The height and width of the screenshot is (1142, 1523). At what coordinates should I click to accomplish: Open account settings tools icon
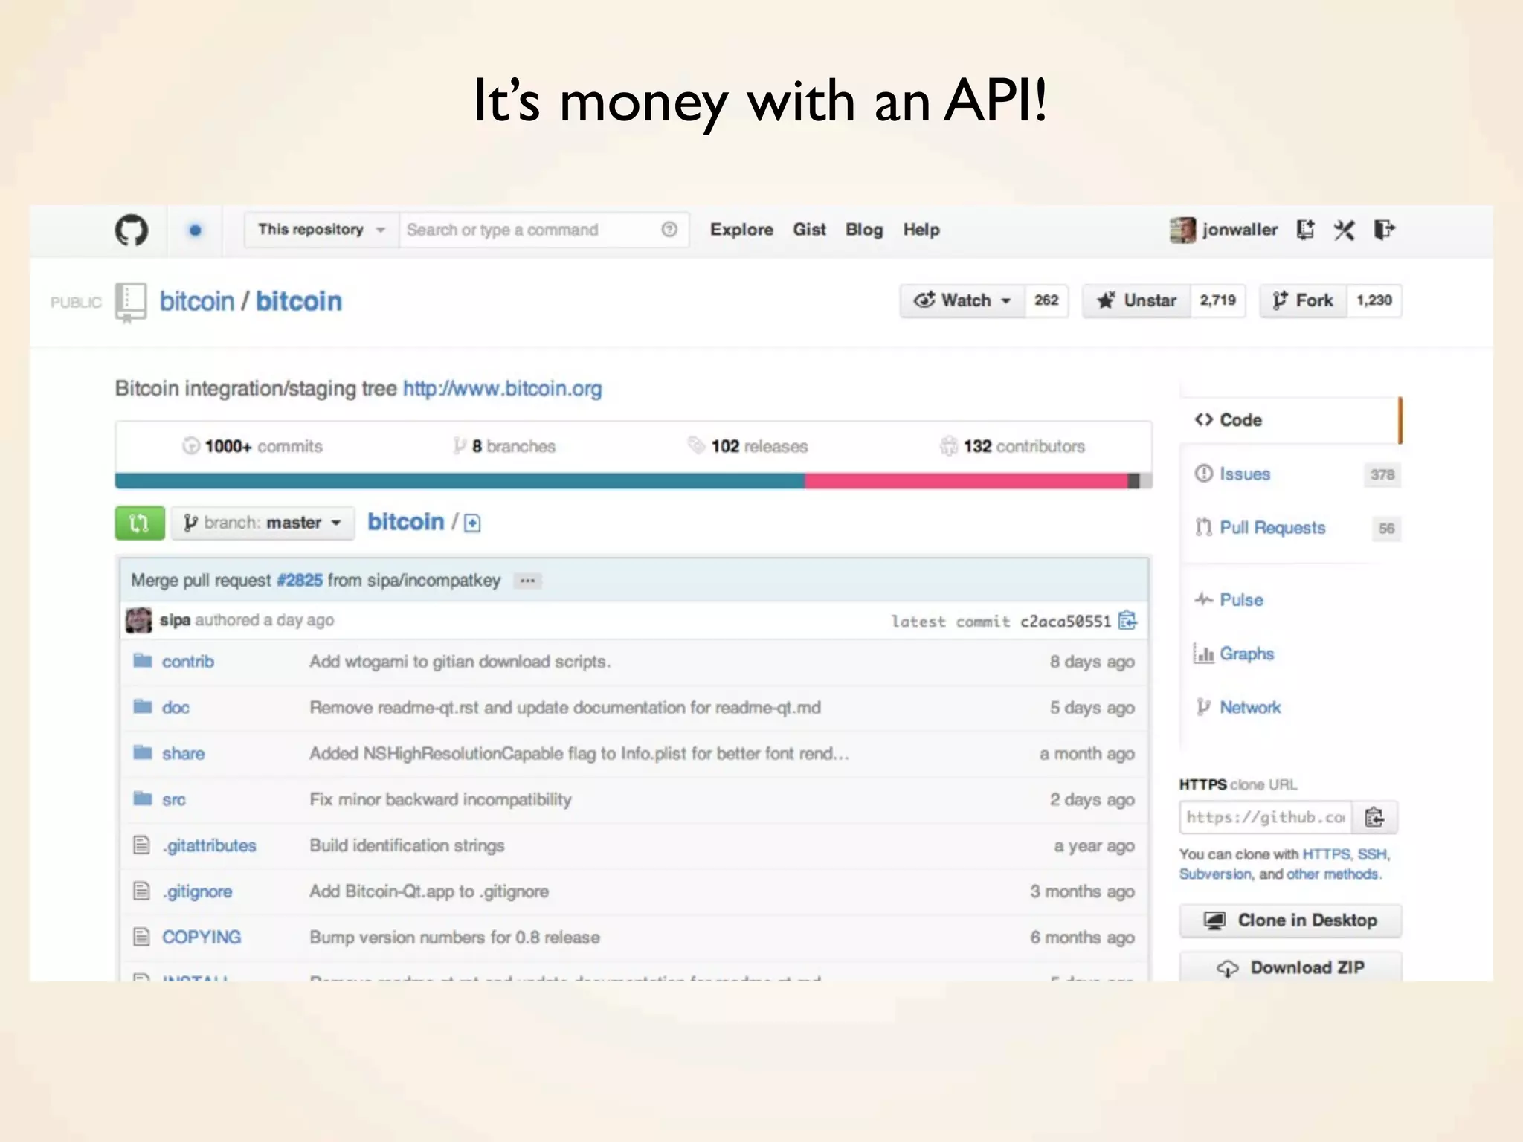(x=1344, y=230)
